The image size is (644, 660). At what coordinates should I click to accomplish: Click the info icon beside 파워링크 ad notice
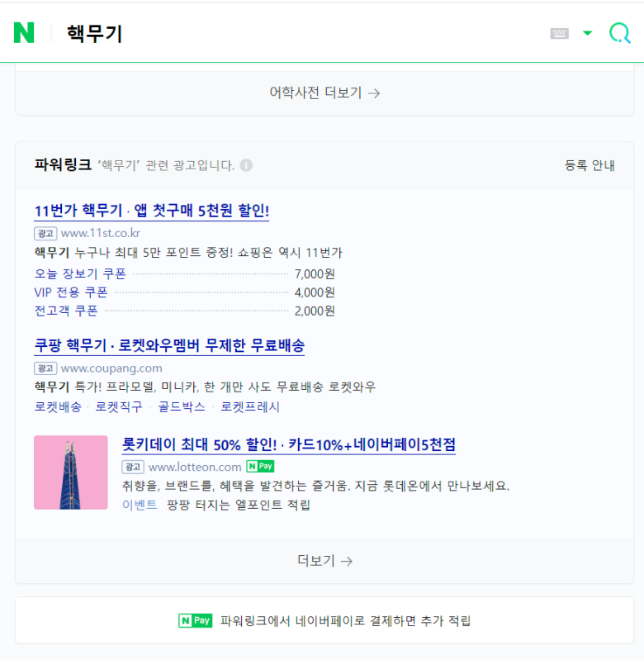coord(246,165)
